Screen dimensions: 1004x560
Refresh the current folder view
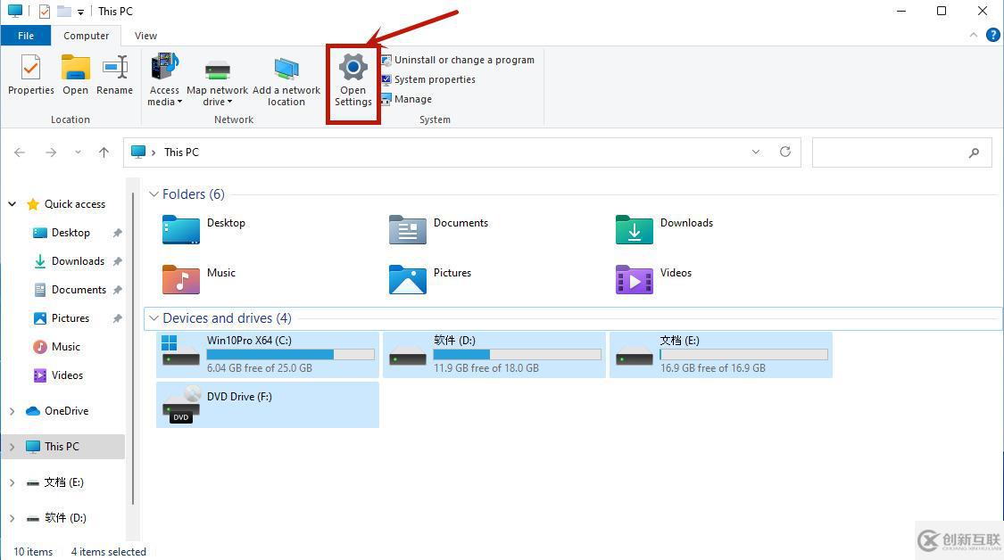785,152
